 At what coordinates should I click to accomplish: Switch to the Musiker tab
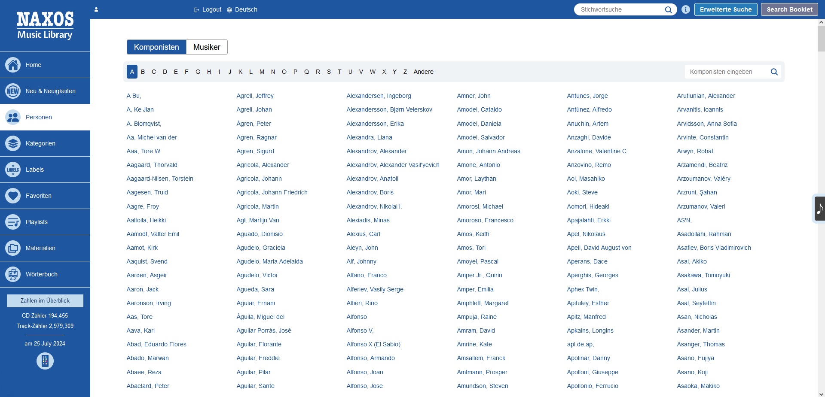[x=207, y=47]
